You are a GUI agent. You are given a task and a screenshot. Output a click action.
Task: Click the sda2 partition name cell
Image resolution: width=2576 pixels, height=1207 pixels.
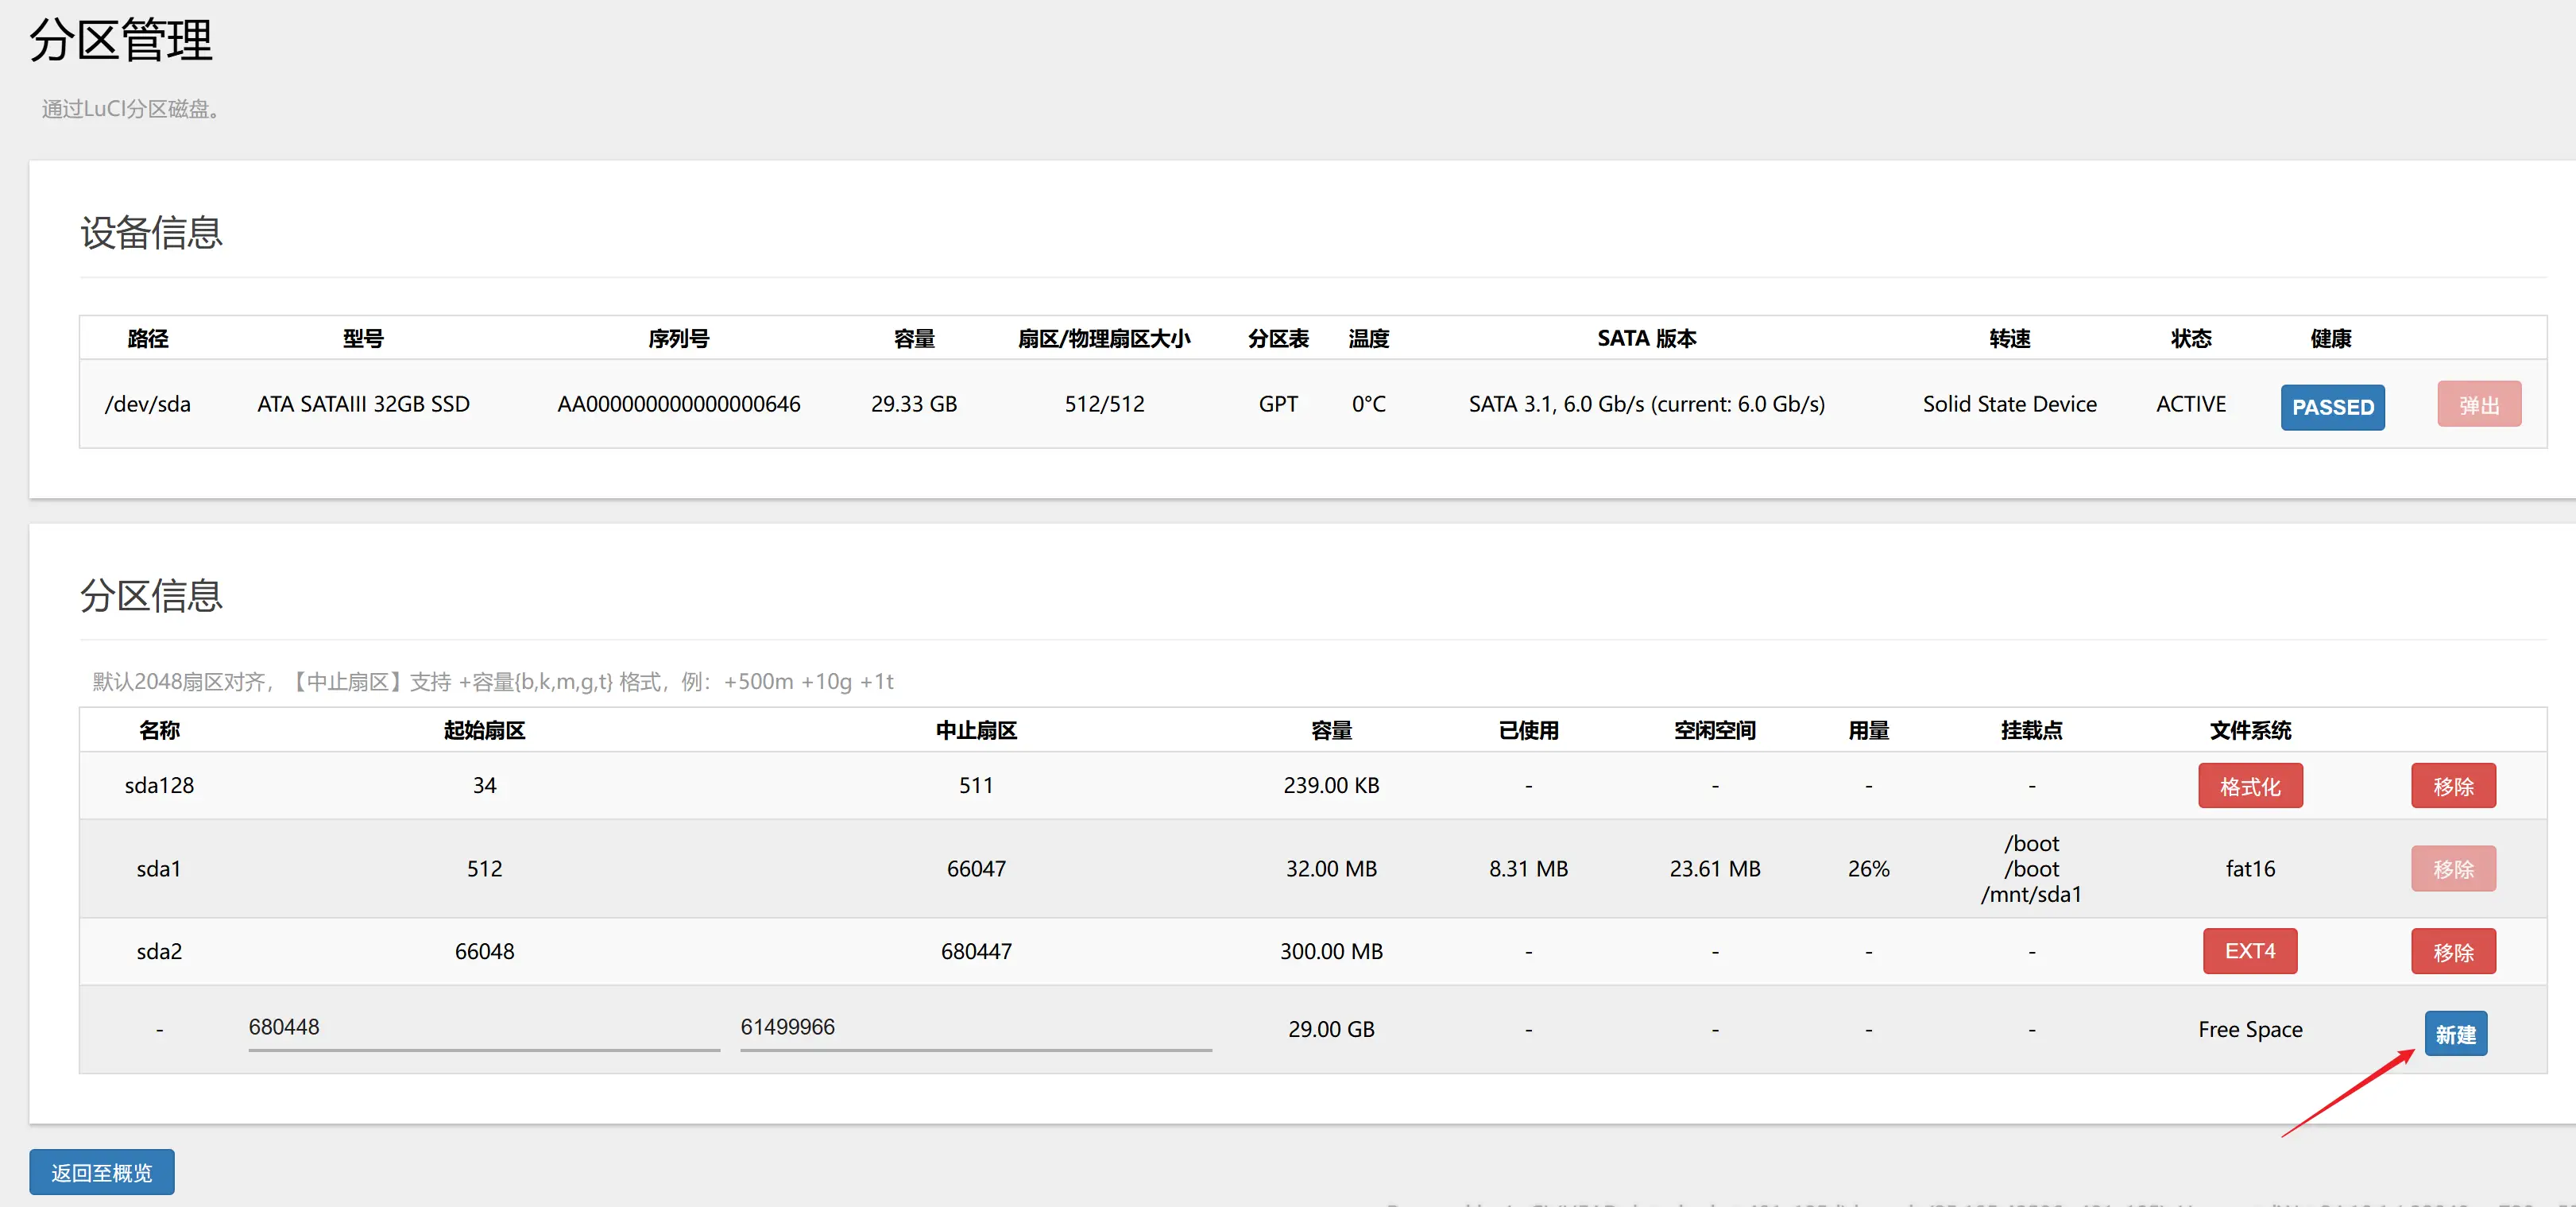coord(159,951)
